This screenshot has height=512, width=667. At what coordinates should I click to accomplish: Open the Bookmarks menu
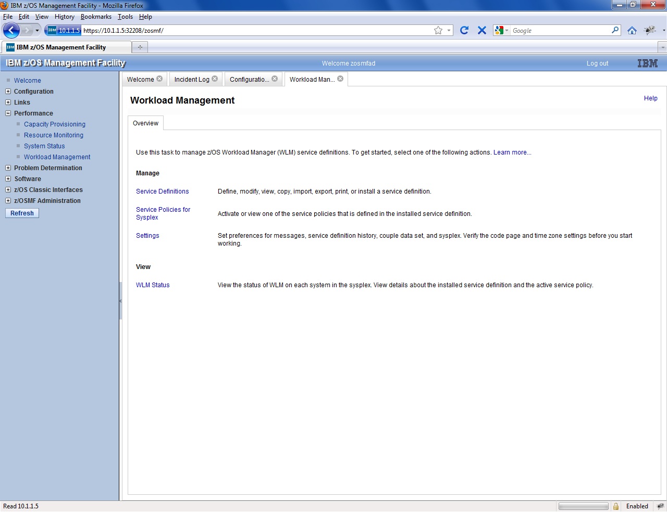point(96,17)
